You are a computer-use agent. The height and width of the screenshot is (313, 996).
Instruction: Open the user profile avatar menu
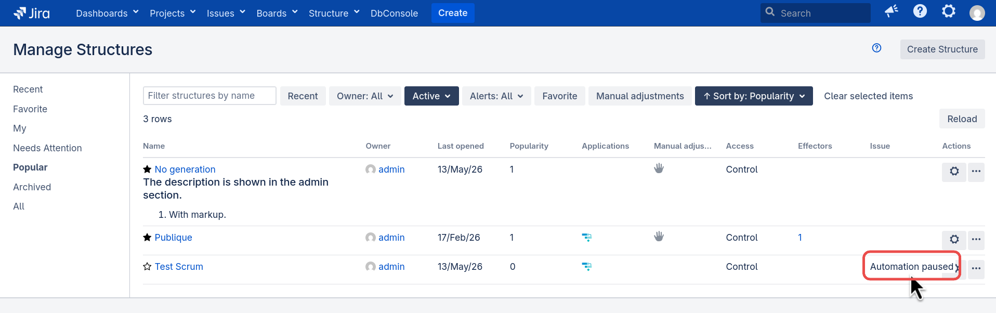click(x=977, y=13)
